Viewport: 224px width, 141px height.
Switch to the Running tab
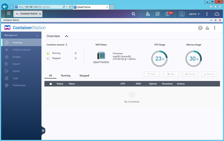[66, 76]
